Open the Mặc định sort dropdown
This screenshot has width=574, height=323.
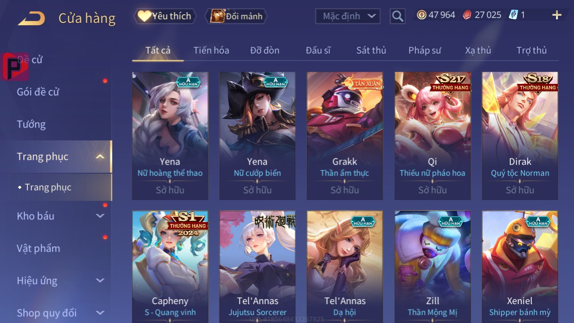tap(348, 16)
